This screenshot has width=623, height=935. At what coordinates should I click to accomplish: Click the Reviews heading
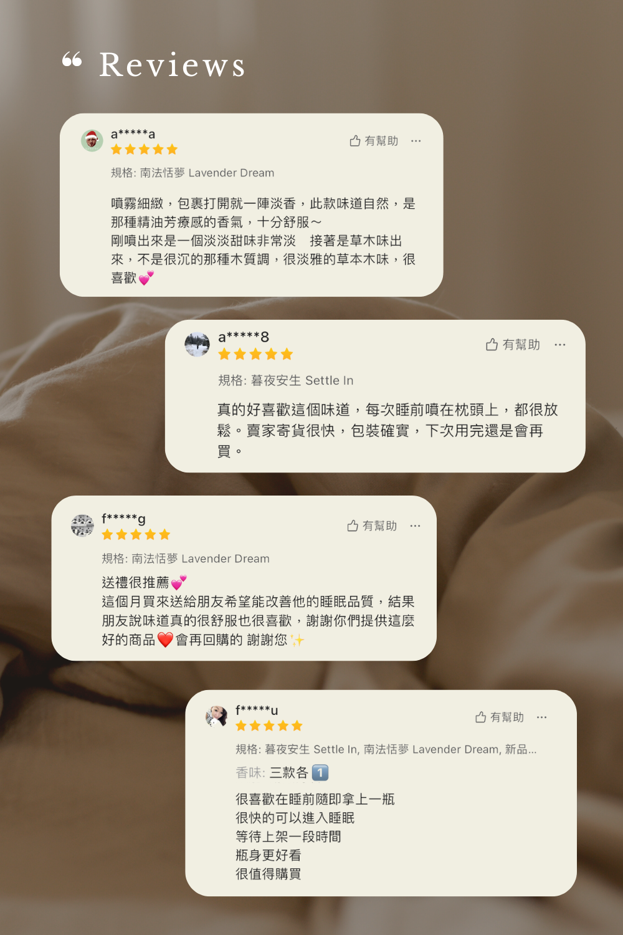(173, 65)
